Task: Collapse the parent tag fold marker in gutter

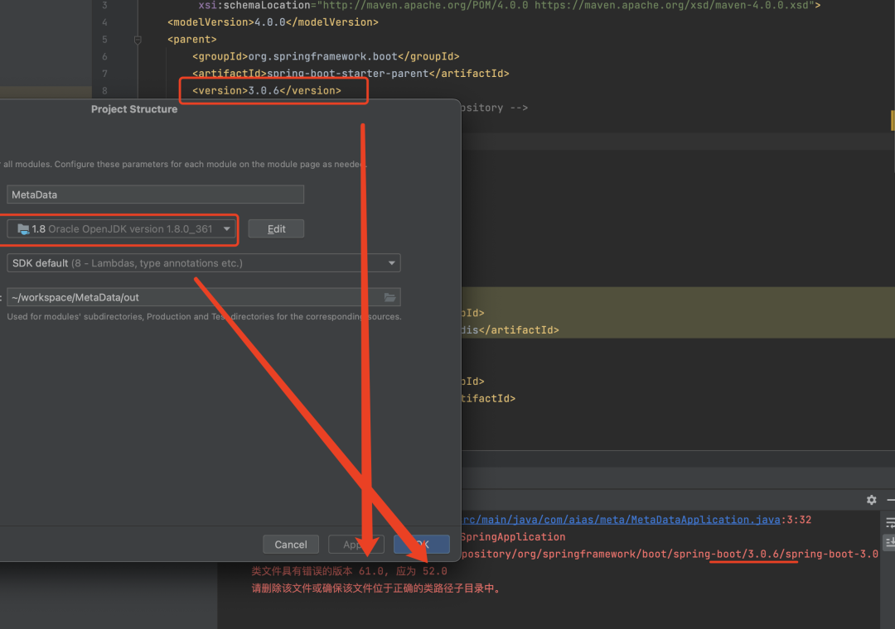Action: (x=138, y=40)
